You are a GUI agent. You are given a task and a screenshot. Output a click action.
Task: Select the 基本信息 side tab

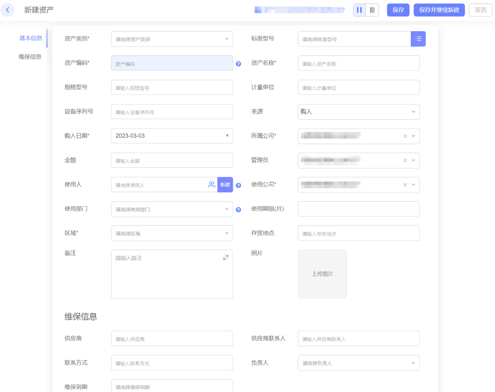point(31,38)
